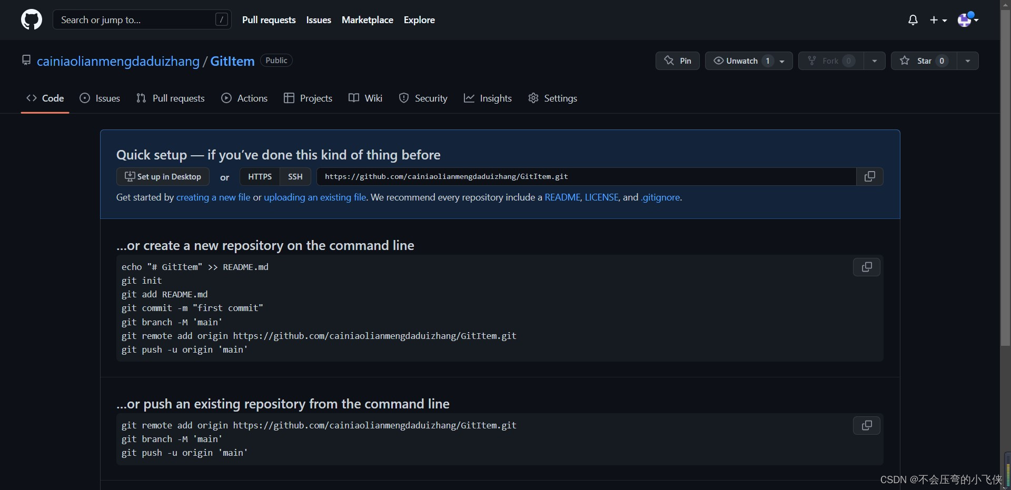Screen dimensions: 1011x490
Task: Copy the quick setup repository URL
Action: pos(870,177)
